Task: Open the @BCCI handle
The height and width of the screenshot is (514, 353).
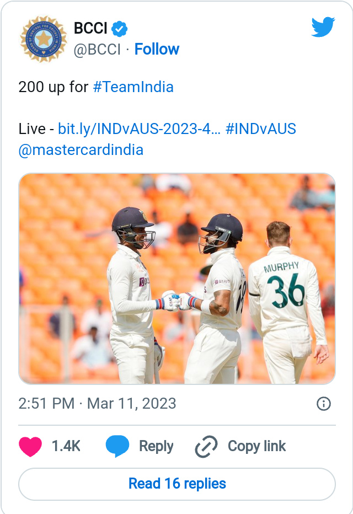Action: [97, 49]
